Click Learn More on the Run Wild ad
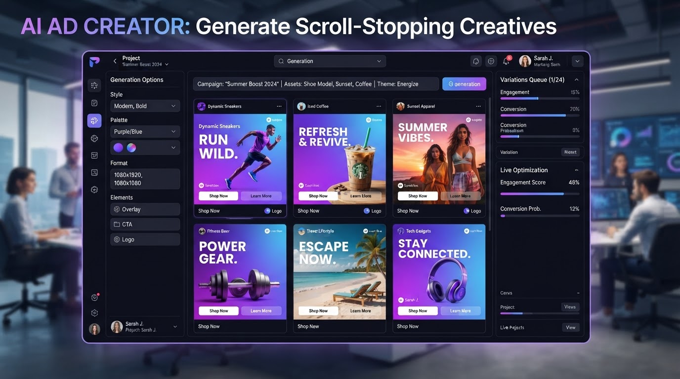This screenshot has width=680, height=379. (x=261, y=196)
